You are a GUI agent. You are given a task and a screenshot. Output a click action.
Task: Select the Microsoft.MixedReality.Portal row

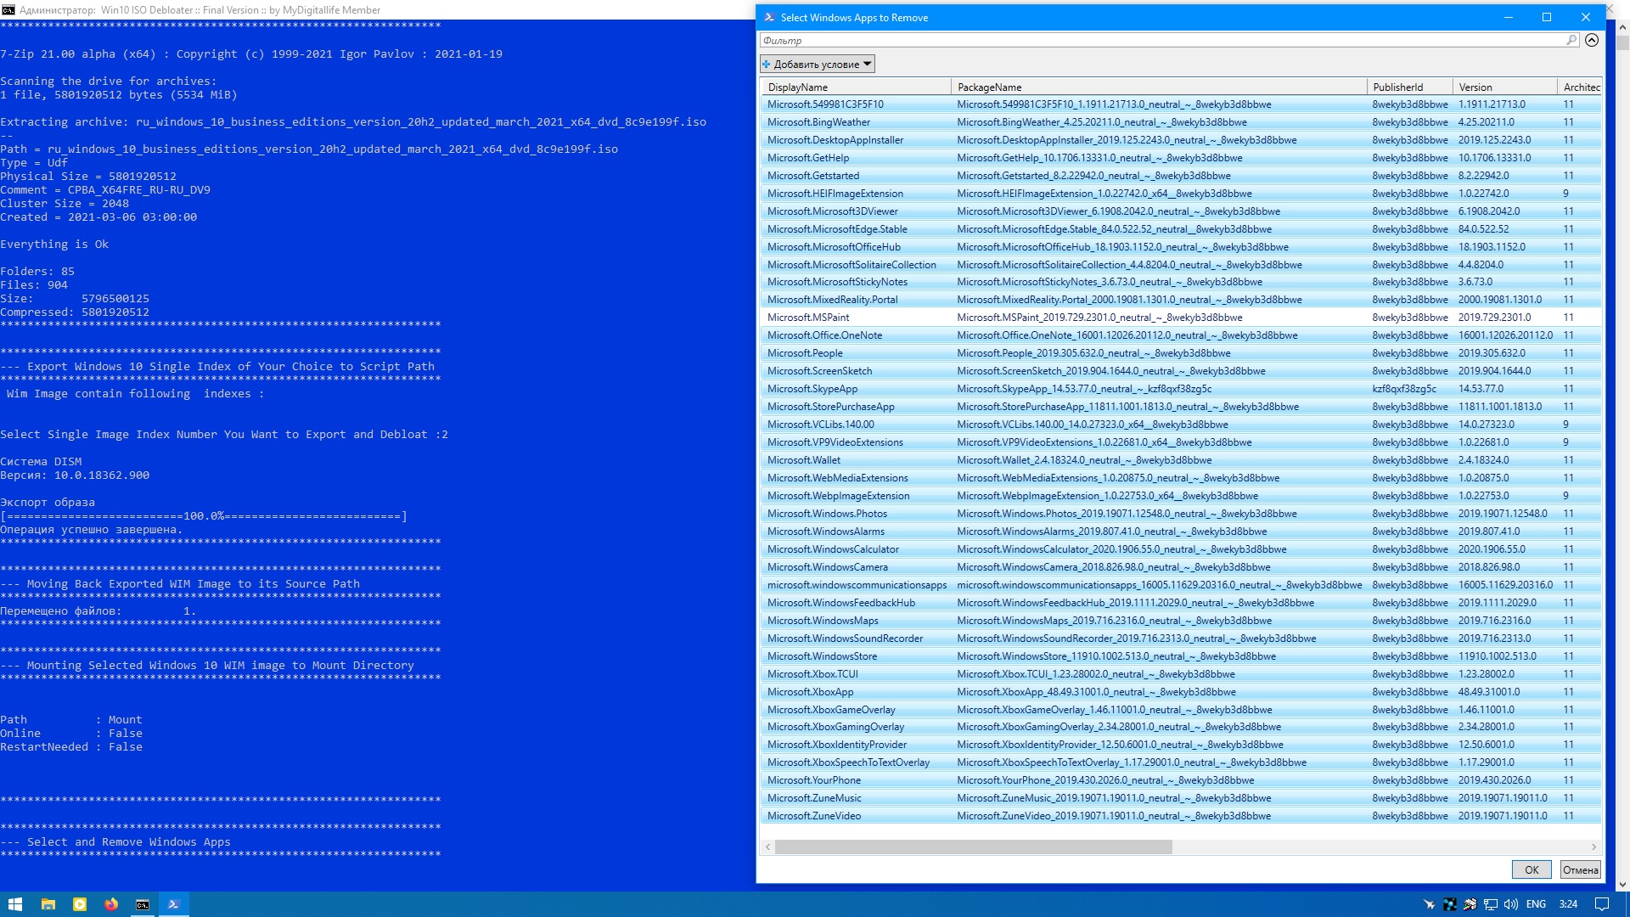coord(1181,300)
